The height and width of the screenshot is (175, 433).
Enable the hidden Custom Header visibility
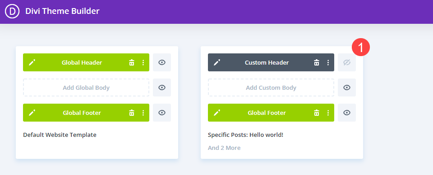(347, 62)
